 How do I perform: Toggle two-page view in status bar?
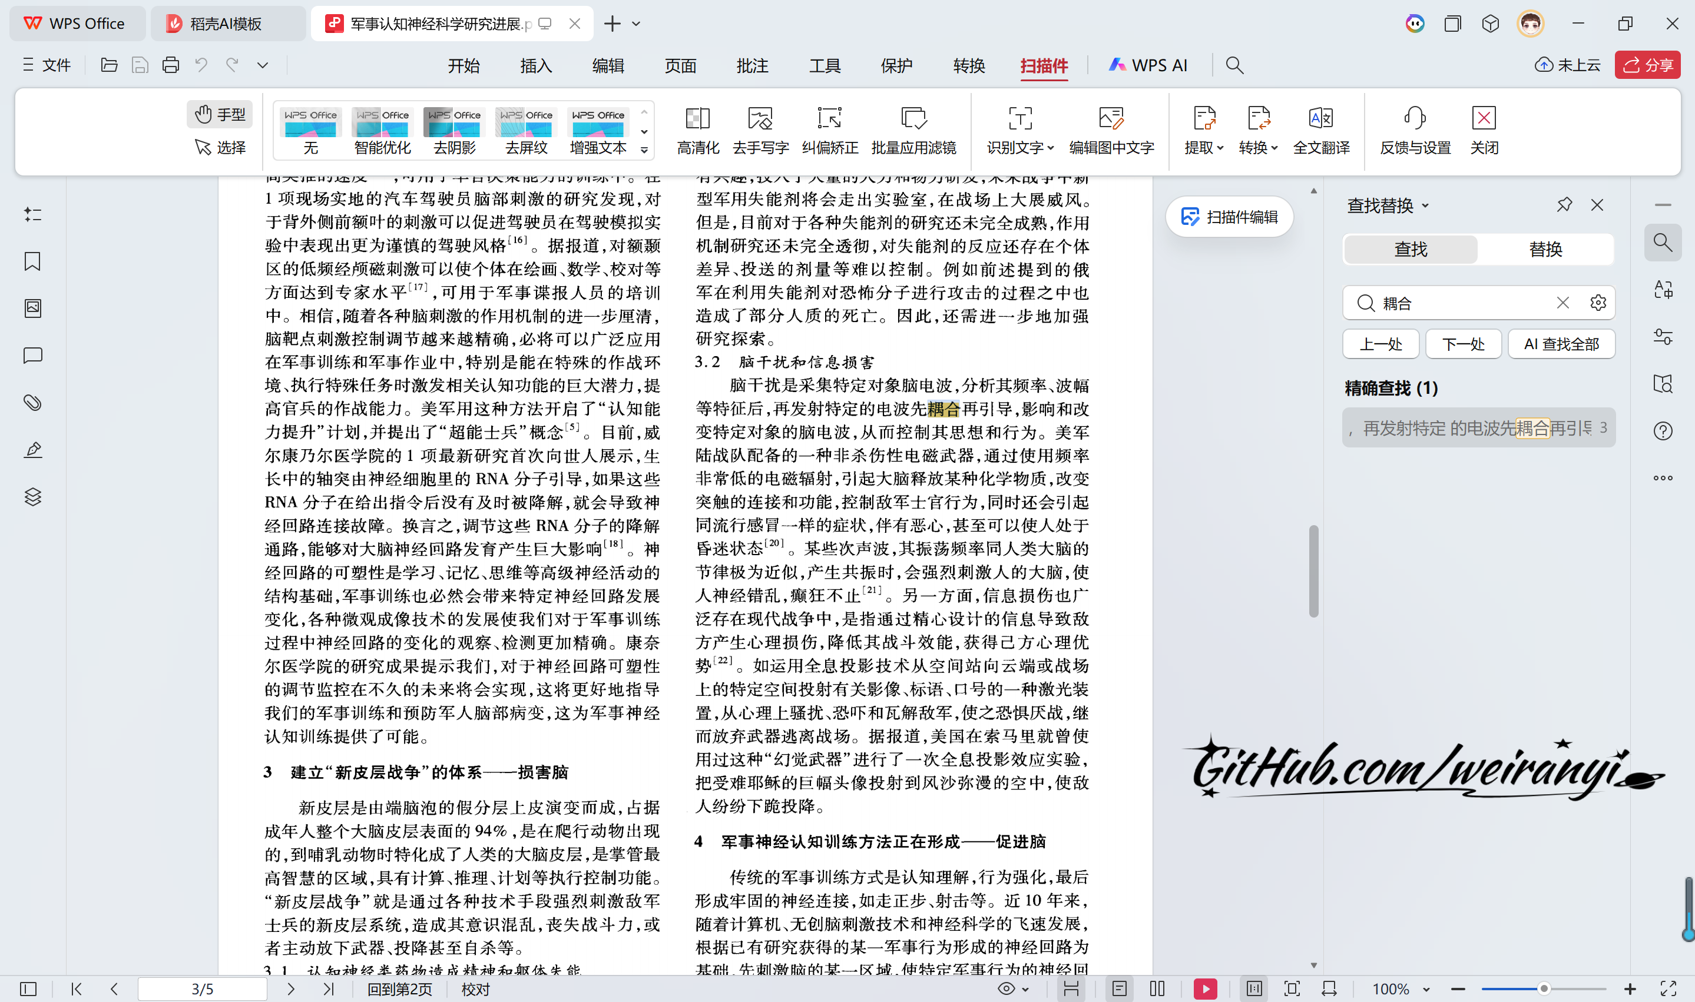point(1157,989)
